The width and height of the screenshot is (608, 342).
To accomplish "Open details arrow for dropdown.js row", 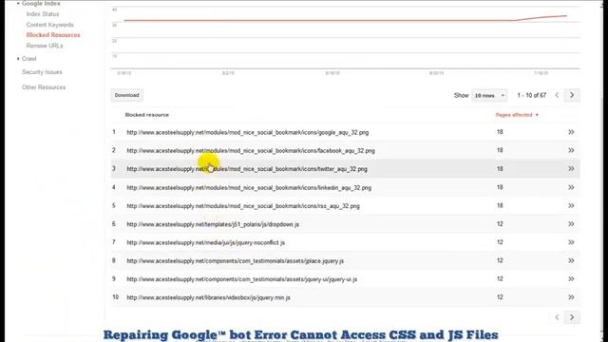I will pos(571,224).
